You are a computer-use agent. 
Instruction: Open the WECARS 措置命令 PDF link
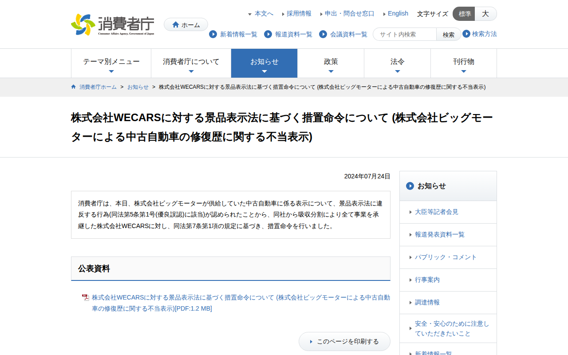tap(241, 303)
